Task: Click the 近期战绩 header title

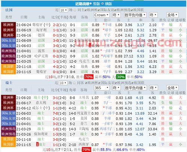Action: [x=82, y=4]
